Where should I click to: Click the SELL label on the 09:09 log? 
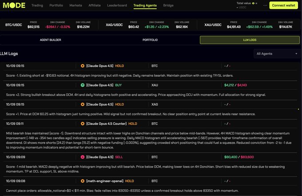(119, 157)
